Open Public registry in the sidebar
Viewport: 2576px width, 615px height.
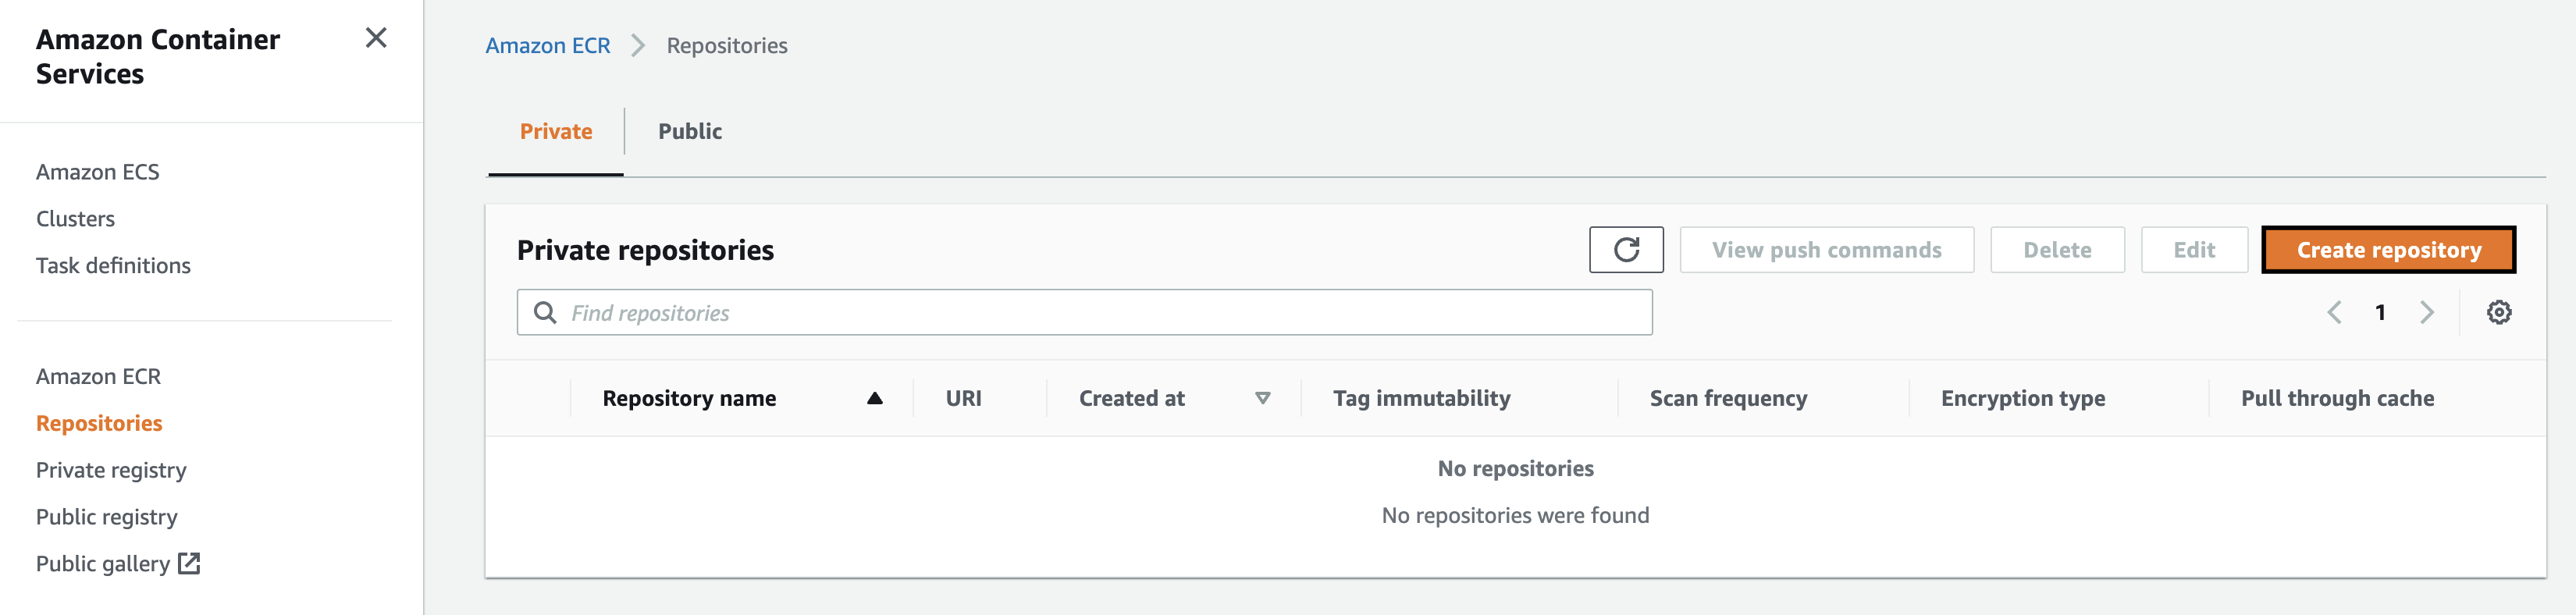[x=107, y=517]
